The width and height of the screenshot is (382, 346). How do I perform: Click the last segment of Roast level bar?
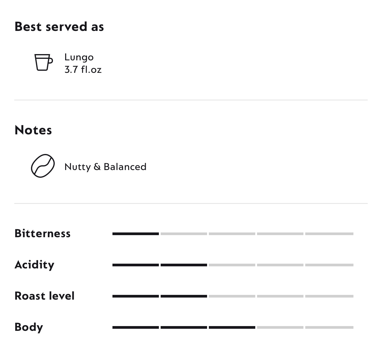(329, 296)
